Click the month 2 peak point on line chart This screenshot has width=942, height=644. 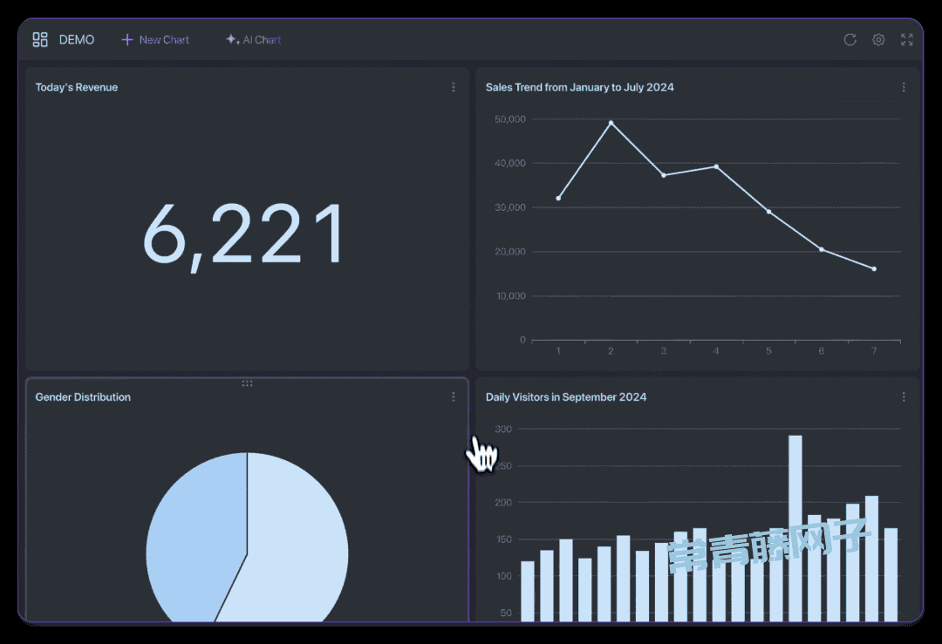(x=611, y=123)
